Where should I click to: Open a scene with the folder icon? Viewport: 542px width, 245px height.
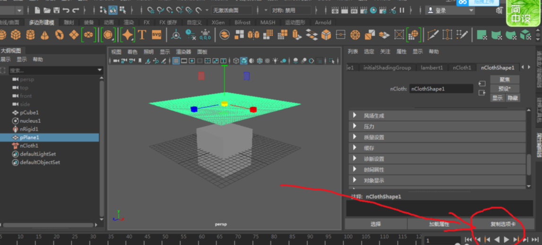pyautogui.click(x=47, y=10)
